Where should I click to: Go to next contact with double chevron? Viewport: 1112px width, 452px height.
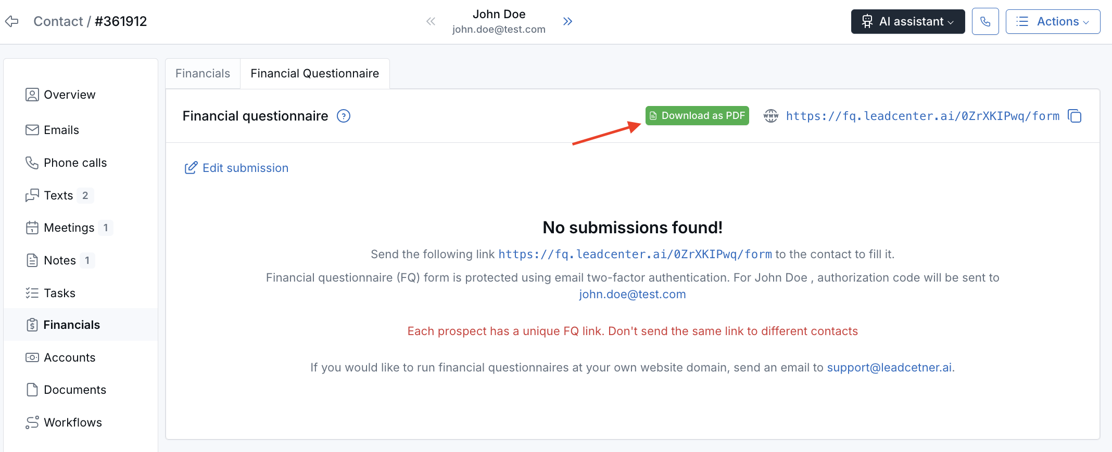(x=567, y=21)
